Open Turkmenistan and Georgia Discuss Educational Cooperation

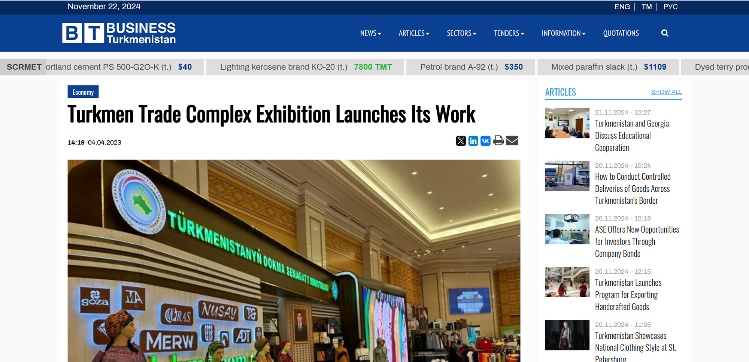tap(632, 136)
